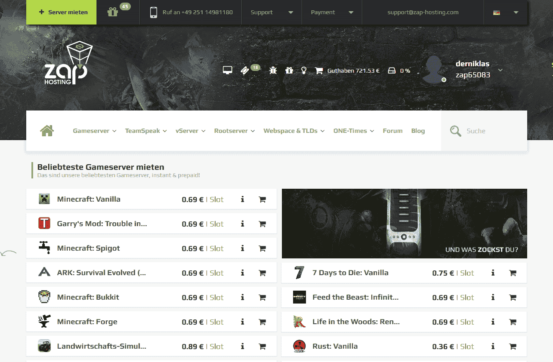Viewport: 553px width, 362px height.
Task: Add Minecraft: Vanilla to the cart
Action: pyautogui.click(x=262, y=199)
